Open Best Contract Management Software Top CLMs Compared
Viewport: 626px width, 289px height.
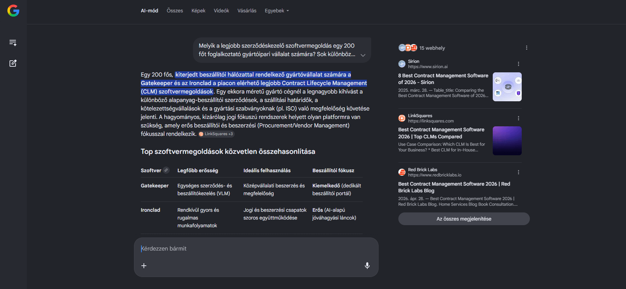coord(441,133)
